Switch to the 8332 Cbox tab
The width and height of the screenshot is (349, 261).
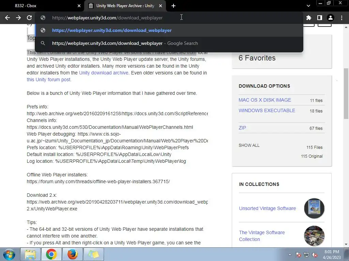42,6
